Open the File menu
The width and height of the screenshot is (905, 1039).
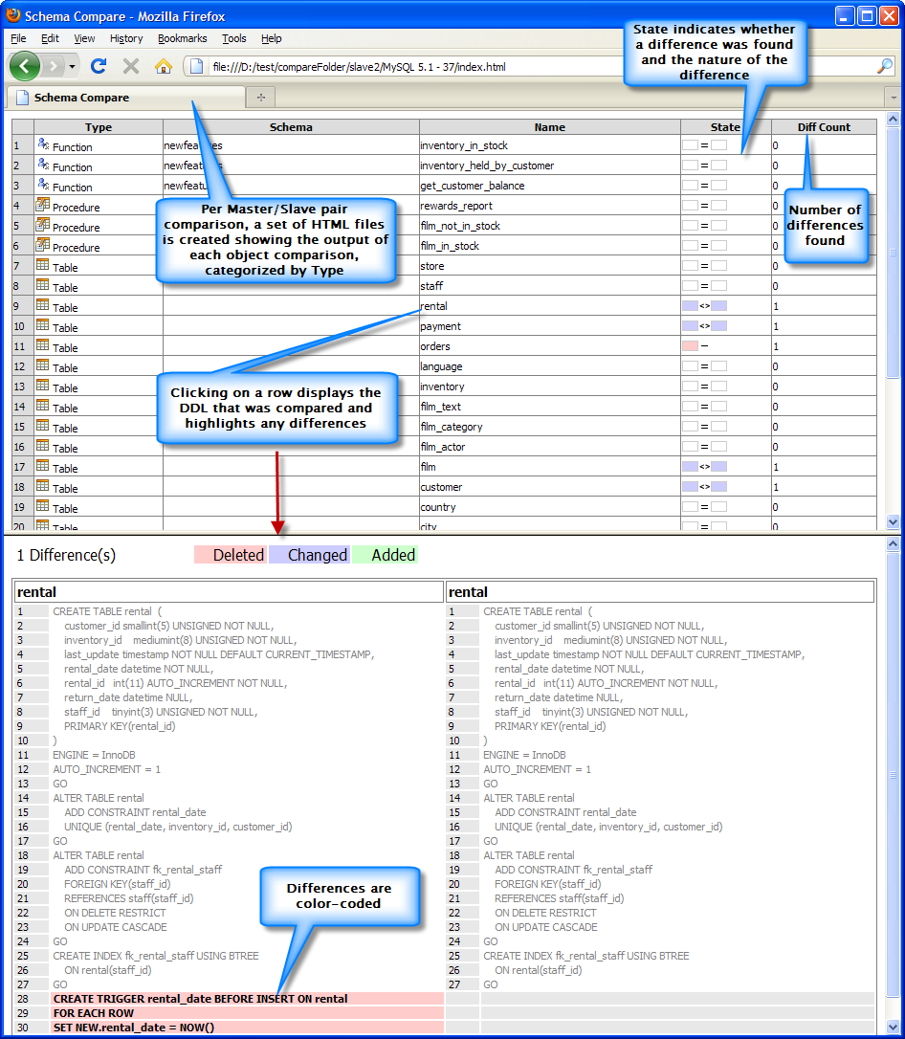coord(18,38)
